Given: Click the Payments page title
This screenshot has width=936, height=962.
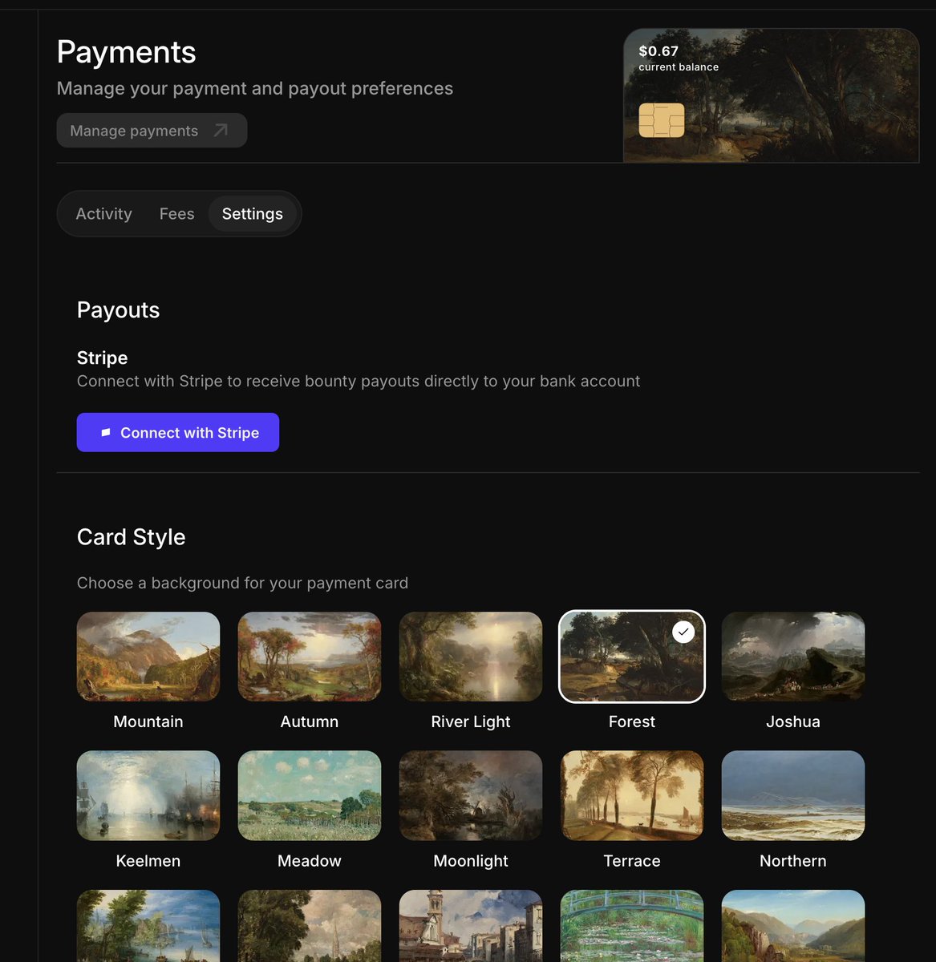Looking at the screenshot, I should click(127, 52).
